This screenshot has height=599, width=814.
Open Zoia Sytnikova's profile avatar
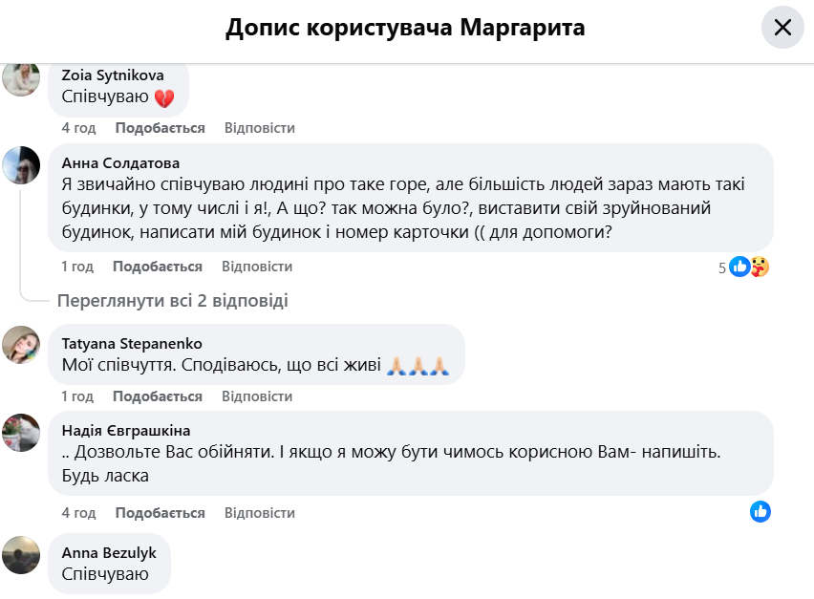(x=21, y=78)
